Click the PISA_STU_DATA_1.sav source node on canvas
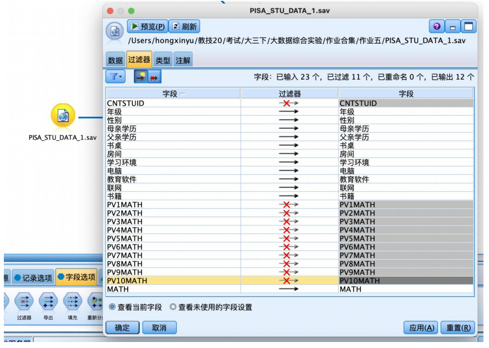Image resolution: width=489 pixels, height=348 pixels. tap(63, 116)
